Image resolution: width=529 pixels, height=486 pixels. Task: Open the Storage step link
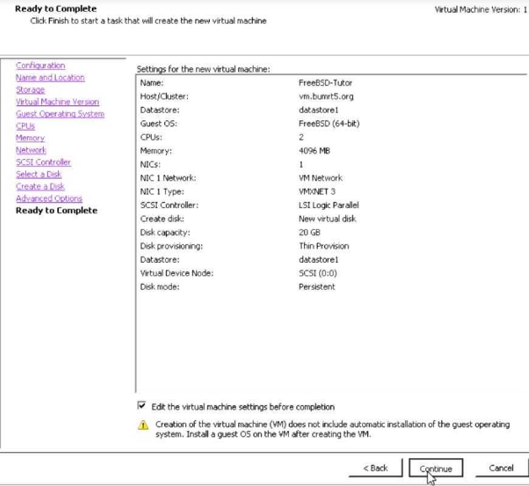pos(30,90)
